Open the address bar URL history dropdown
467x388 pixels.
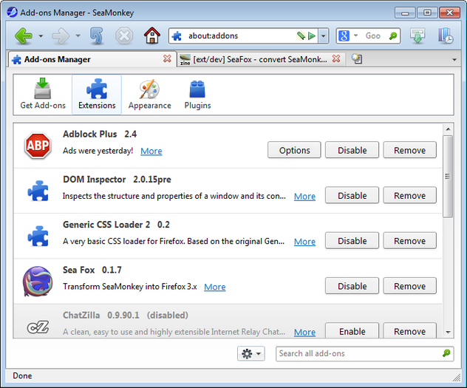324,36
